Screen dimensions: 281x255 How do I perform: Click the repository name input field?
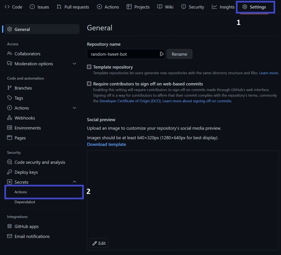126,54
